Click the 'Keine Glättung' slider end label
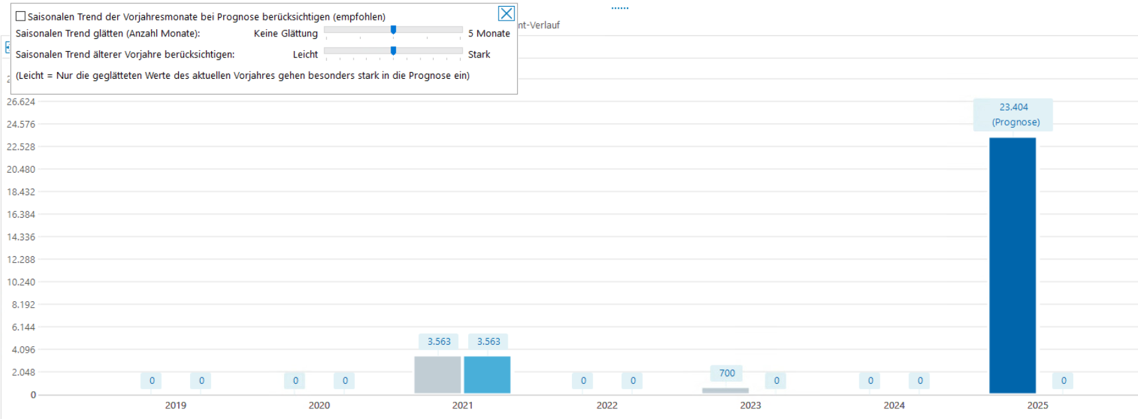The image size is (1138, 419). pyautogui.click(x=285, y=34)
